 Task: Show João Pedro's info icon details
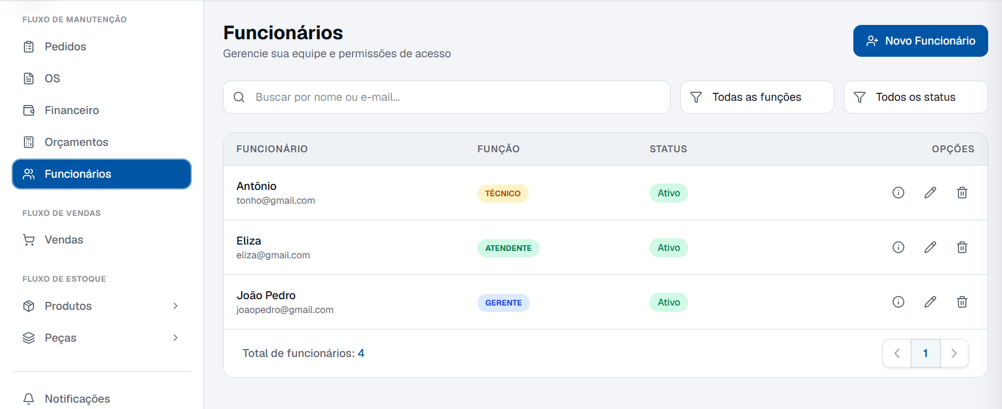tap(898, 302)
